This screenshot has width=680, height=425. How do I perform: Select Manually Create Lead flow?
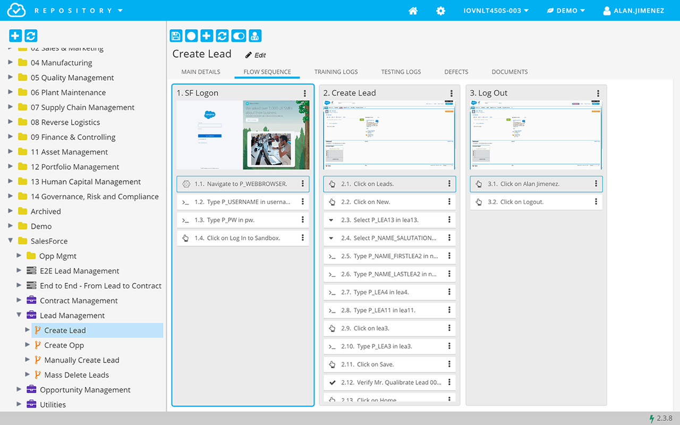click(82, 360)
